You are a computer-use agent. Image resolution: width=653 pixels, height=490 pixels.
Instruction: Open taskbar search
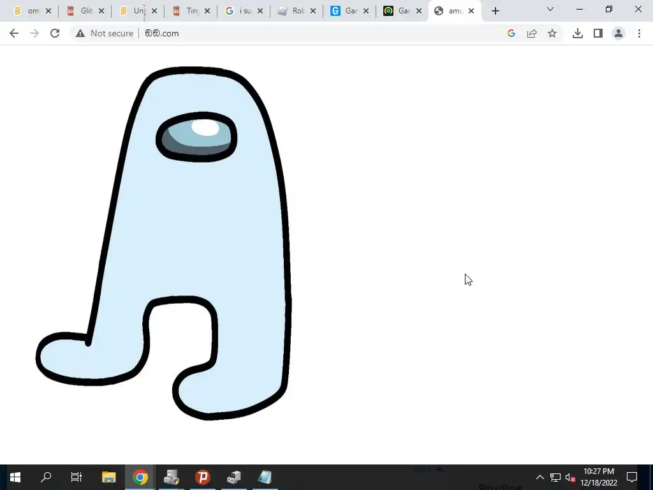(46, 477)
